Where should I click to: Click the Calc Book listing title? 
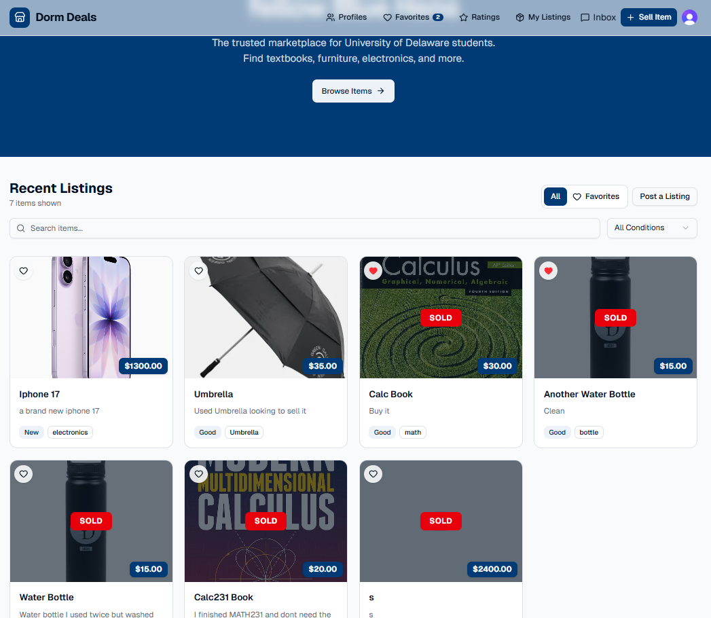click(x=391, y=394)
